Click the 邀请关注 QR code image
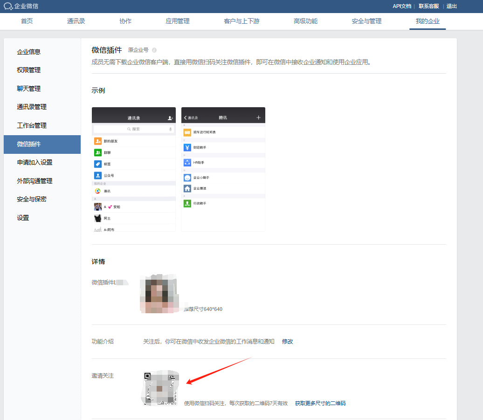The width and height of the screenshot is (483, 420). pos(160,388)
